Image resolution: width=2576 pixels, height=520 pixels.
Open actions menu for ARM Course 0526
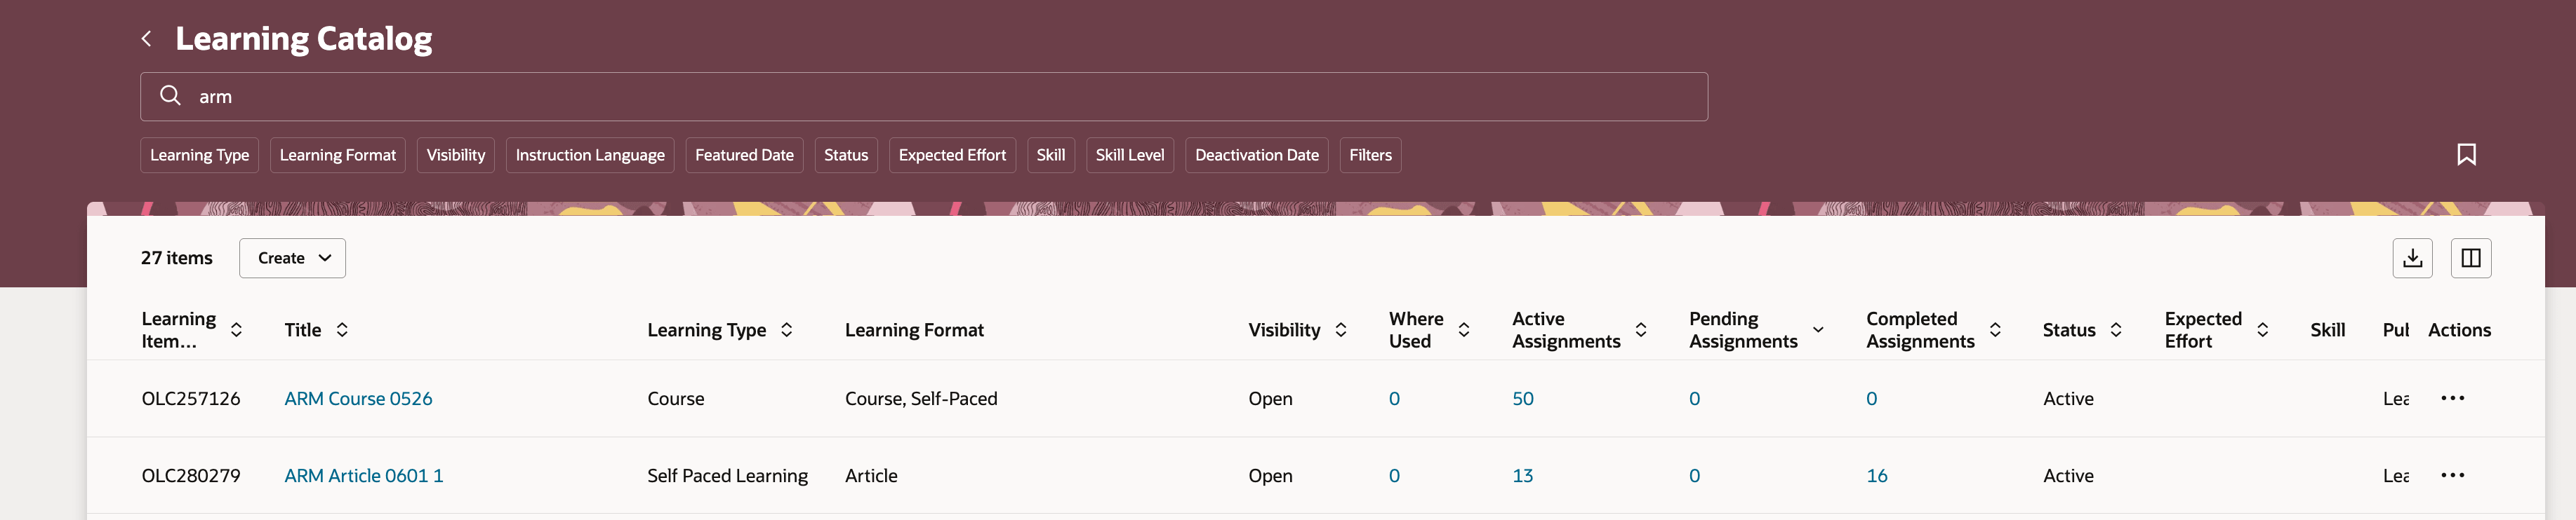2452,398
